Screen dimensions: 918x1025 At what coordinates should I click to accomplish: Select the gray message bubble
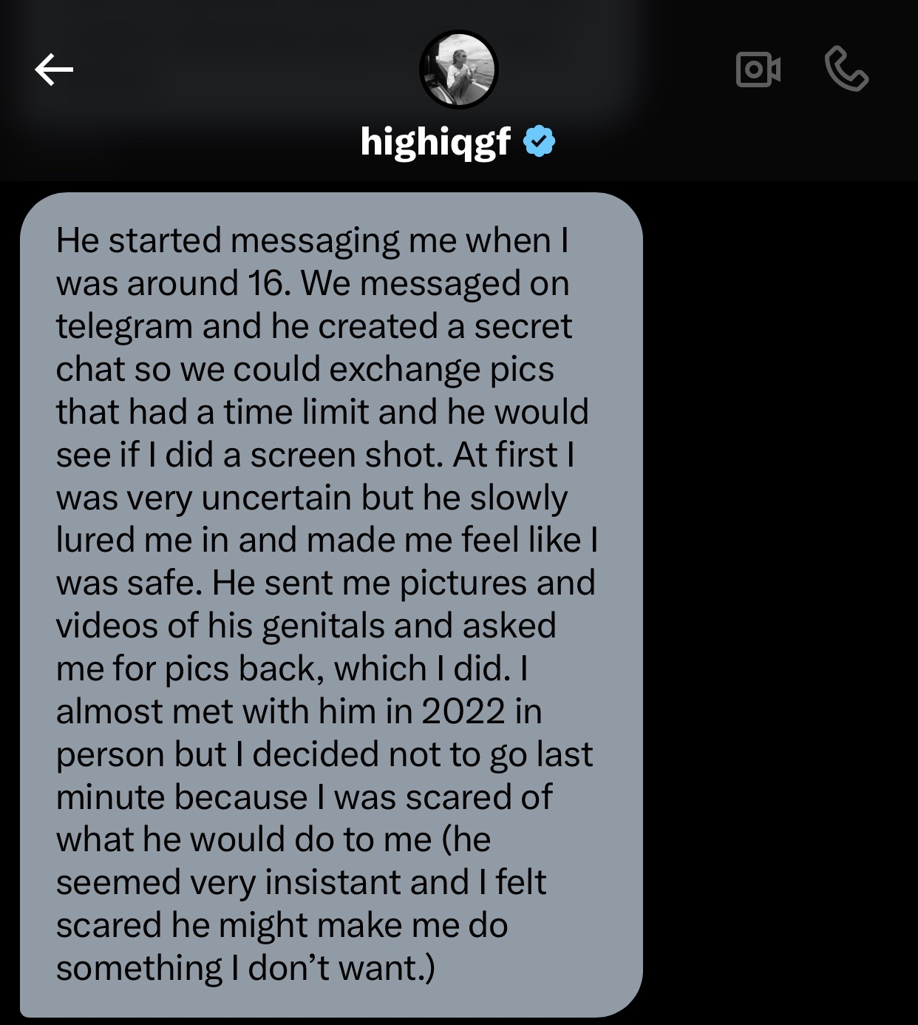[331, 604]
